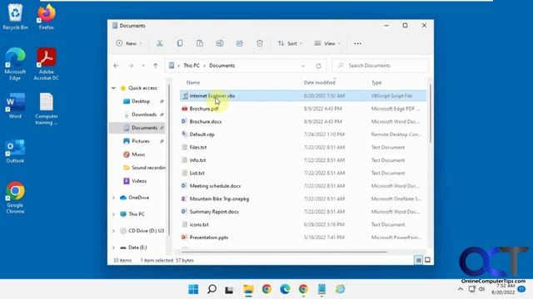Expand CD Drive (D:) node
The height and width of the screenshot is (299, 533).
[113, 231]
